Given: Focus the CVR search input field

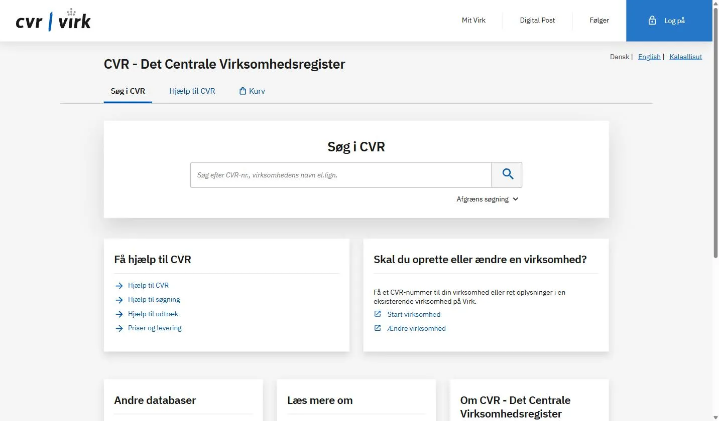Looking at the screenshot, I should pyautogui.click(x=341, y=175).
